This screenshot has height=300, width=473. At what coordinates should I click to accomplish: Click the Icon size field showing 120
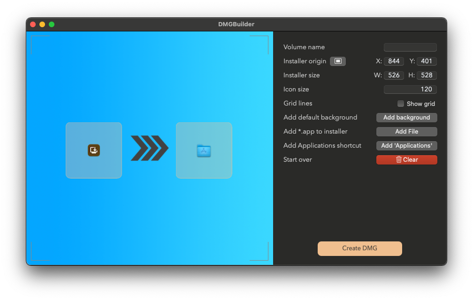click(x=410, y=89)
